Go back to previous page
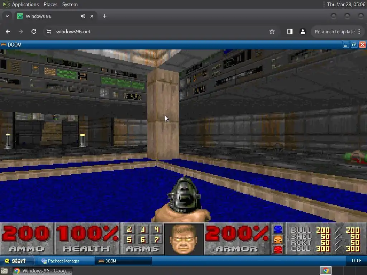367x275 pixels. pyautogui.click(x=8, y=32)
